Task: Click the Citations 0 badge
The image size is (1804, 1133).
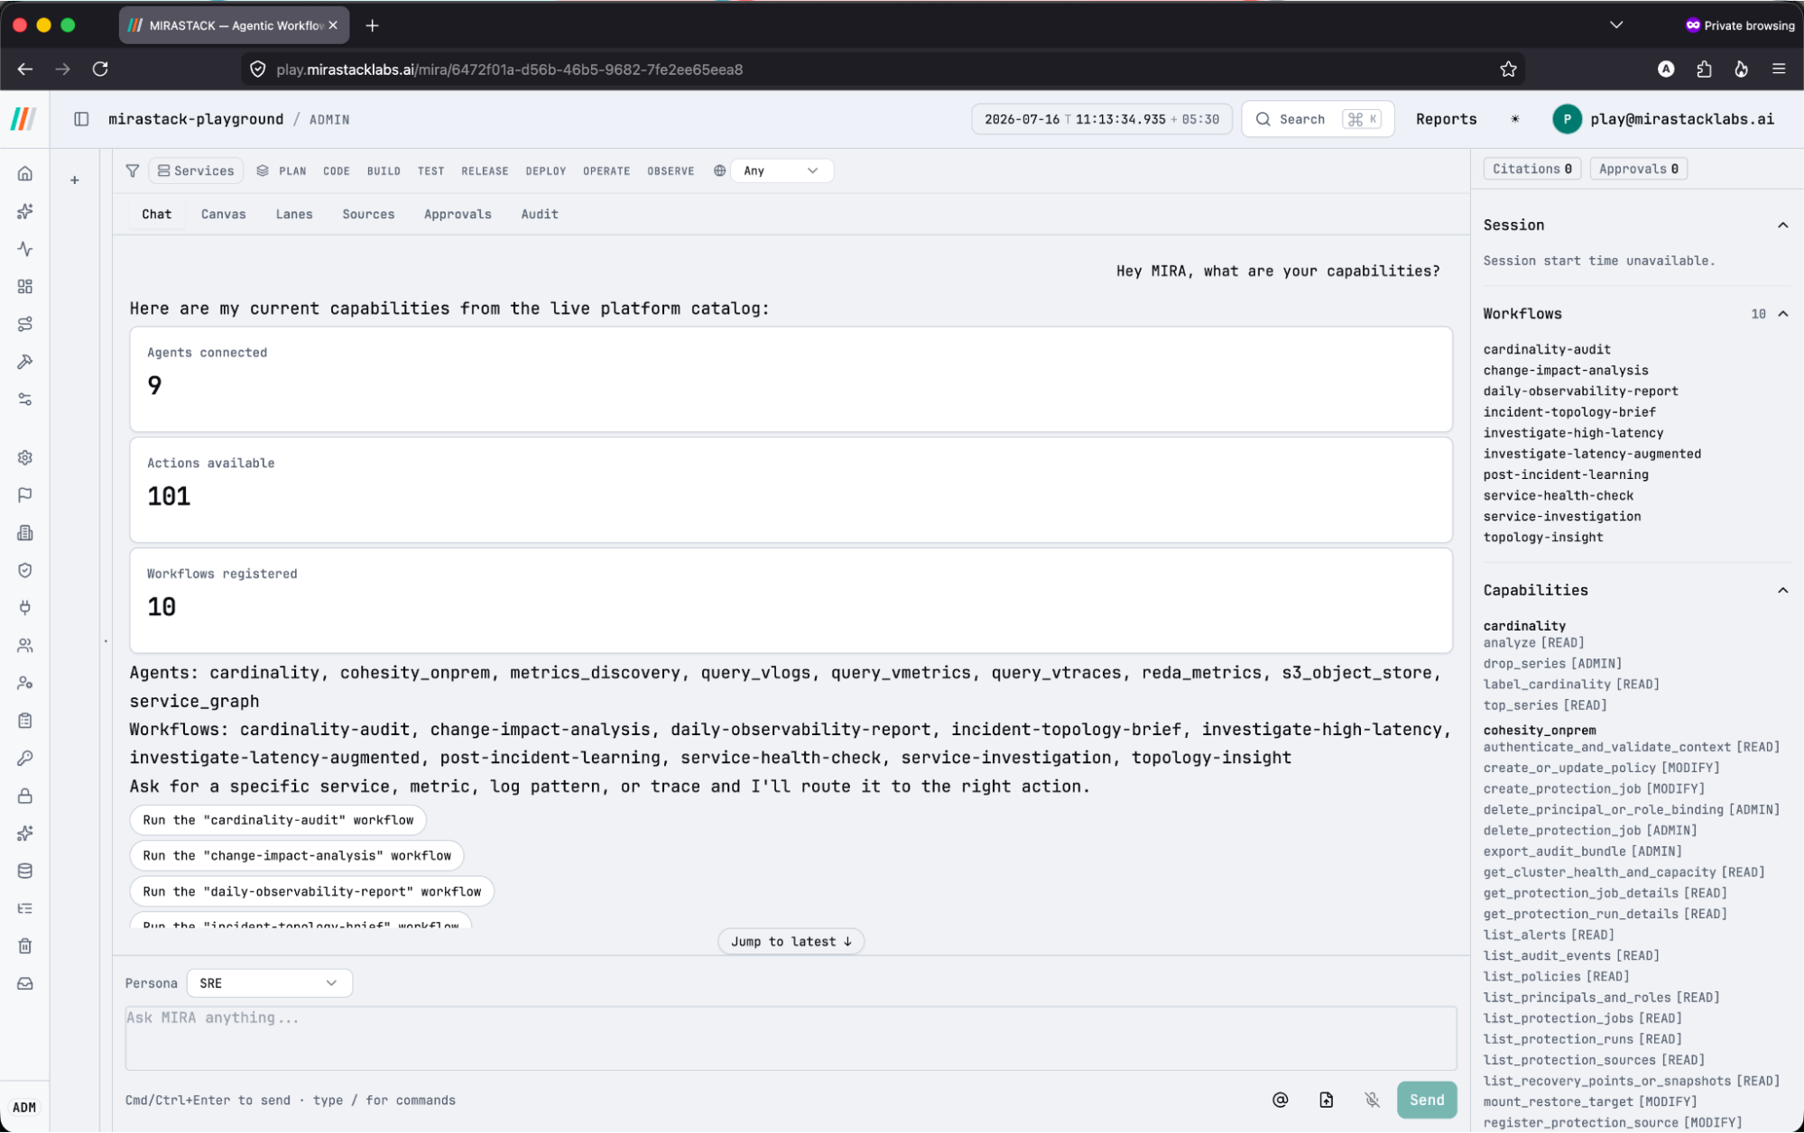Action: [1531, 169]
